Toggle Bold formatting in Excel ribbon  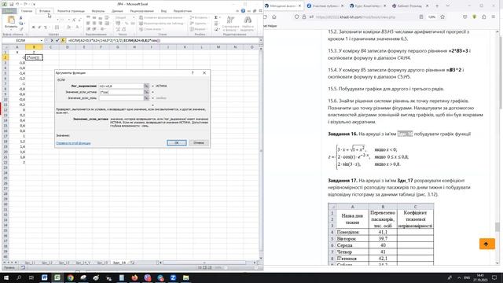tap(33, 28)
